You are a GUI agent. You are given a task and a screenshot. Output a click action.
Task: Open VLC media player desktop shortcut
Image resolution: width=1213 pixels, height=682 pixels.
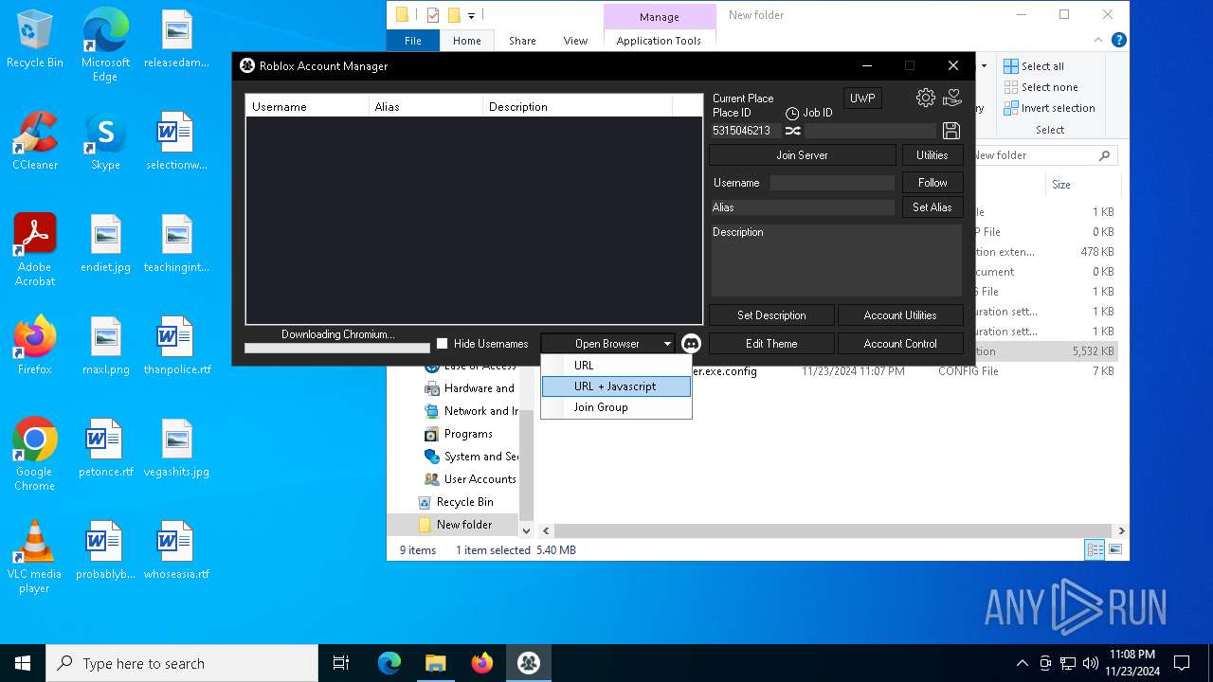coord(35,556)
